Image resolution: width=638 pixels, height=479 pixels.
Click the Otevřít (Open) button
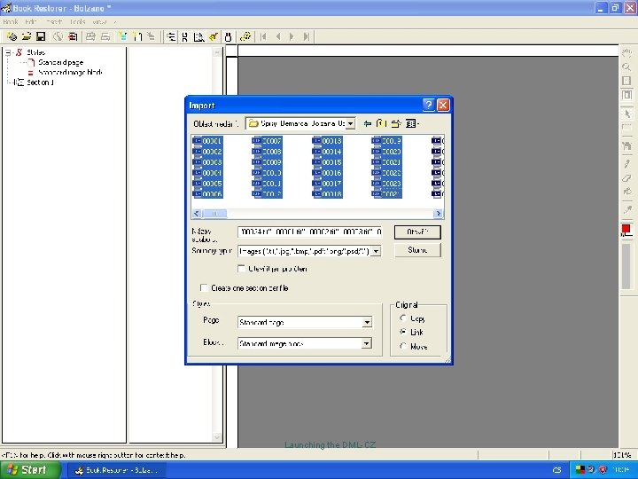(x=417, y=232)
